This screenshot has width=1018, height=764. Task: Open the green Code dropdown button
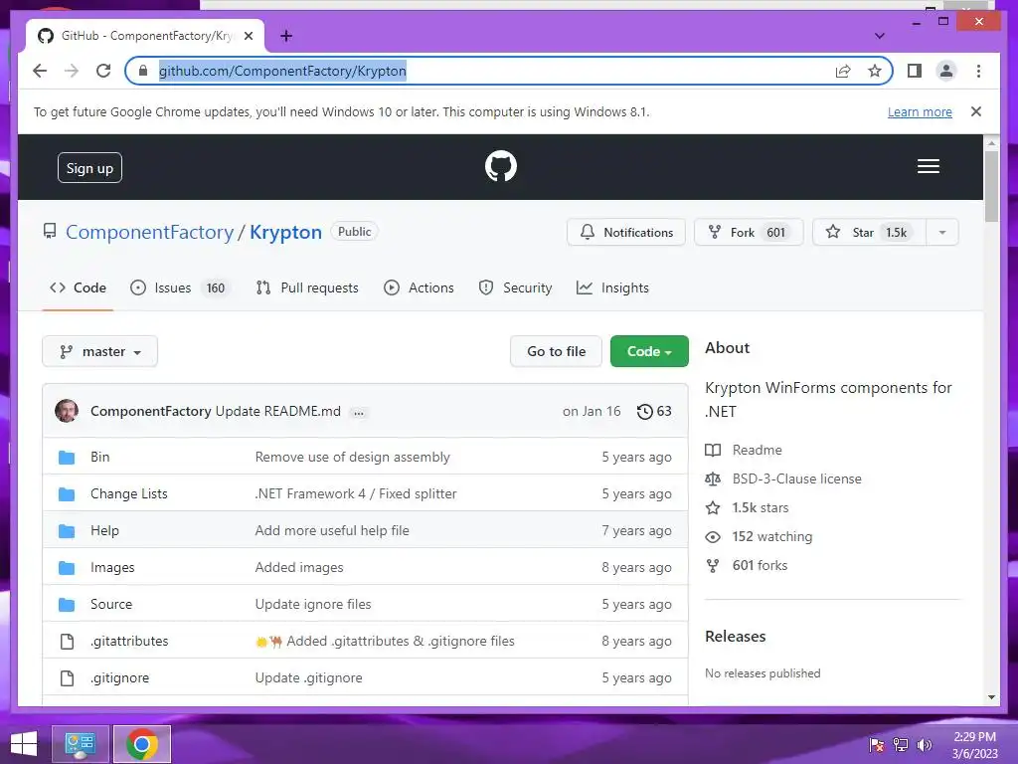pyautogui.click(x=649, y=351)
